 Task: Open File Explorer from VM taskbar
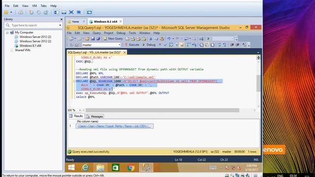tap(100, 167)
